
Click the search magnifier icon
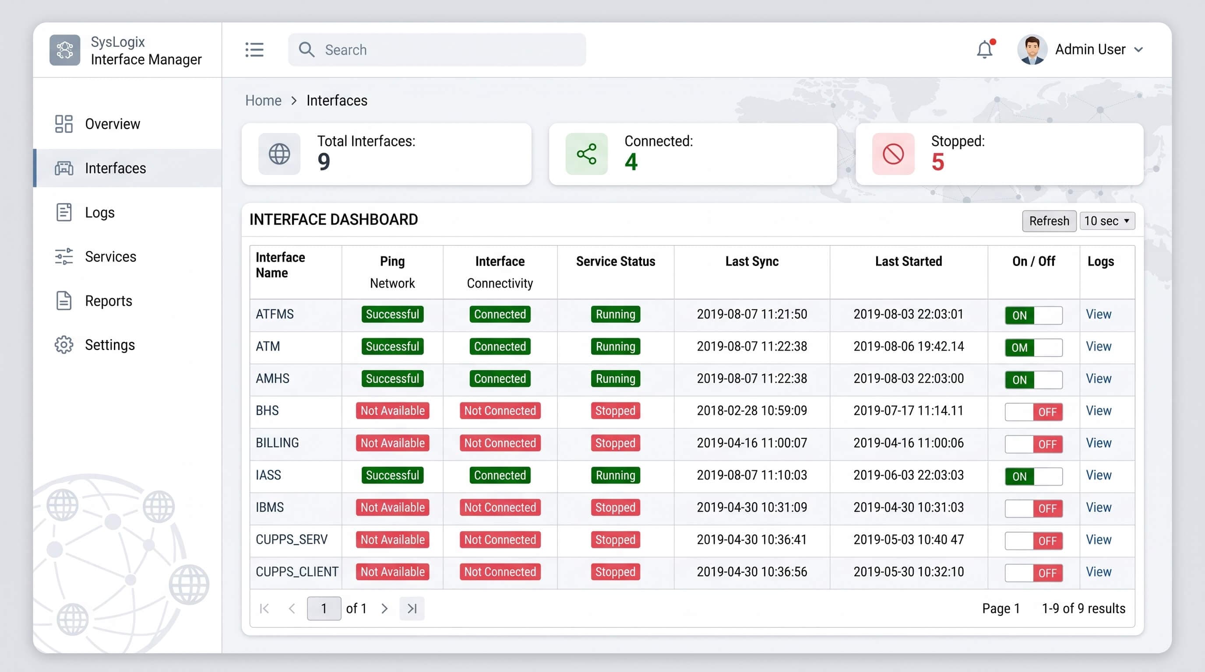point(307,49)
